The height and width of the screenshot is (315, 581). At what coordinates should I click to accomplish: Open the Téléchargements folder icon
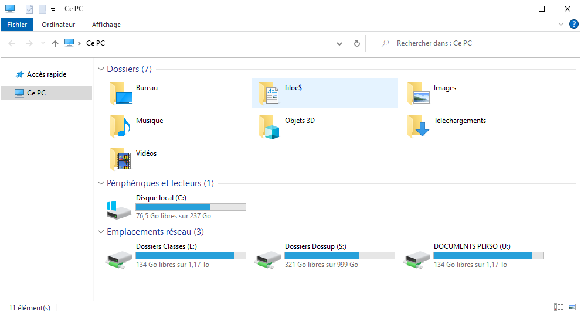coord(419,126)
